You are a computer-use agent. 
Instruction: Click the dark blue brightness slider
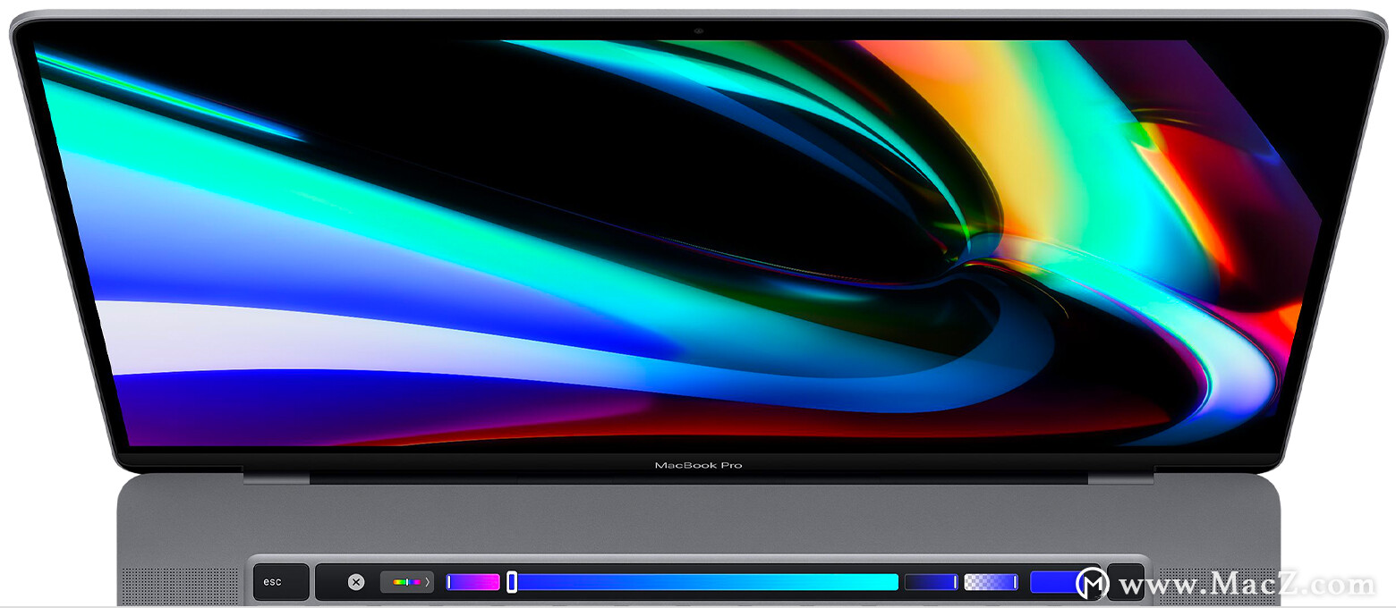pos(932,582)
